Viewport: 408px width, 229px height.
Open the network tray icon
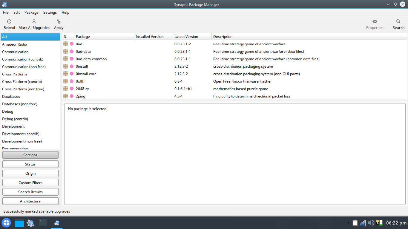[363, 223]
